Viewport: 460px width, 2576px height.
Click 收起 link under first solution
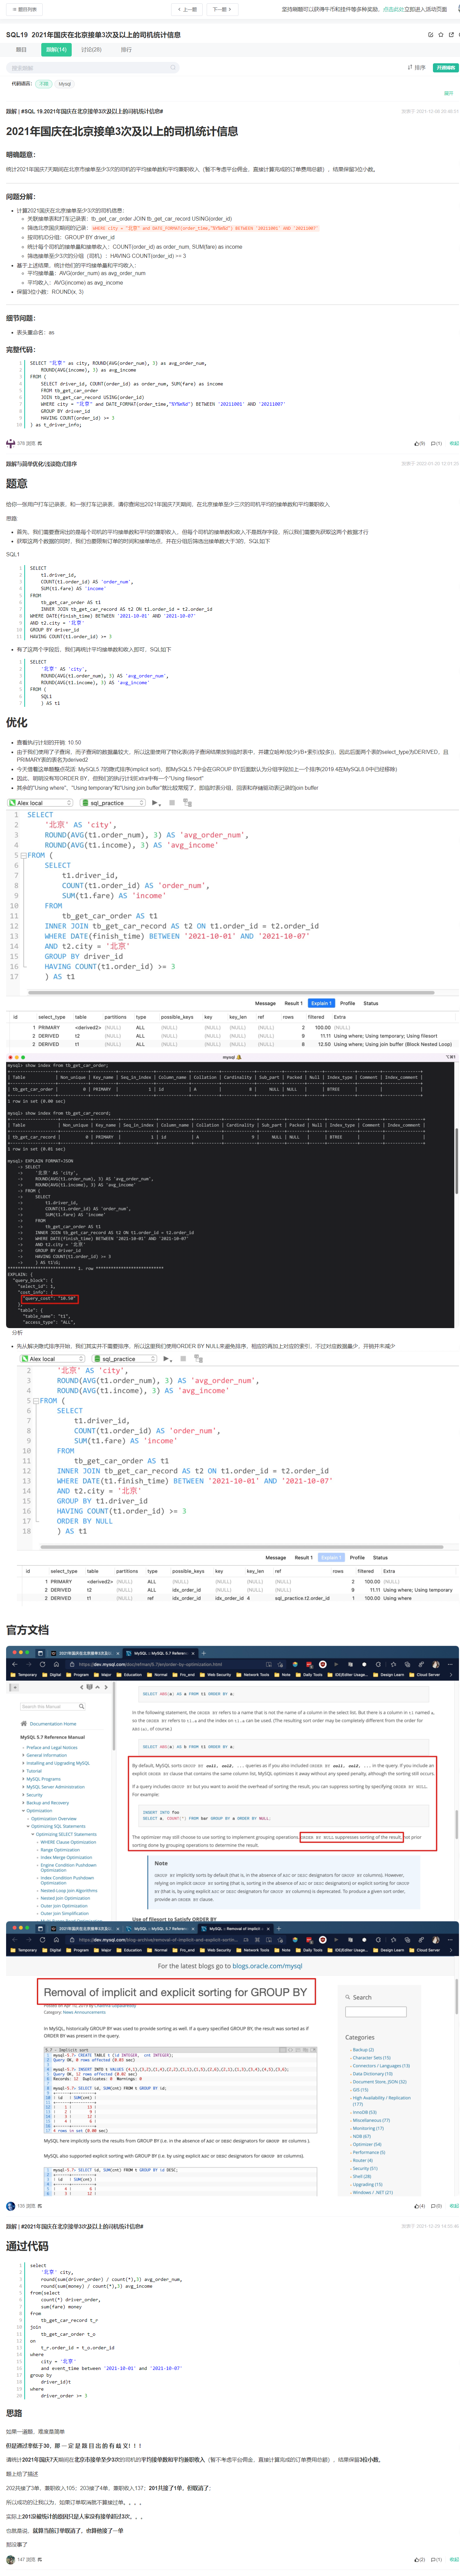(x=454, y=443)
